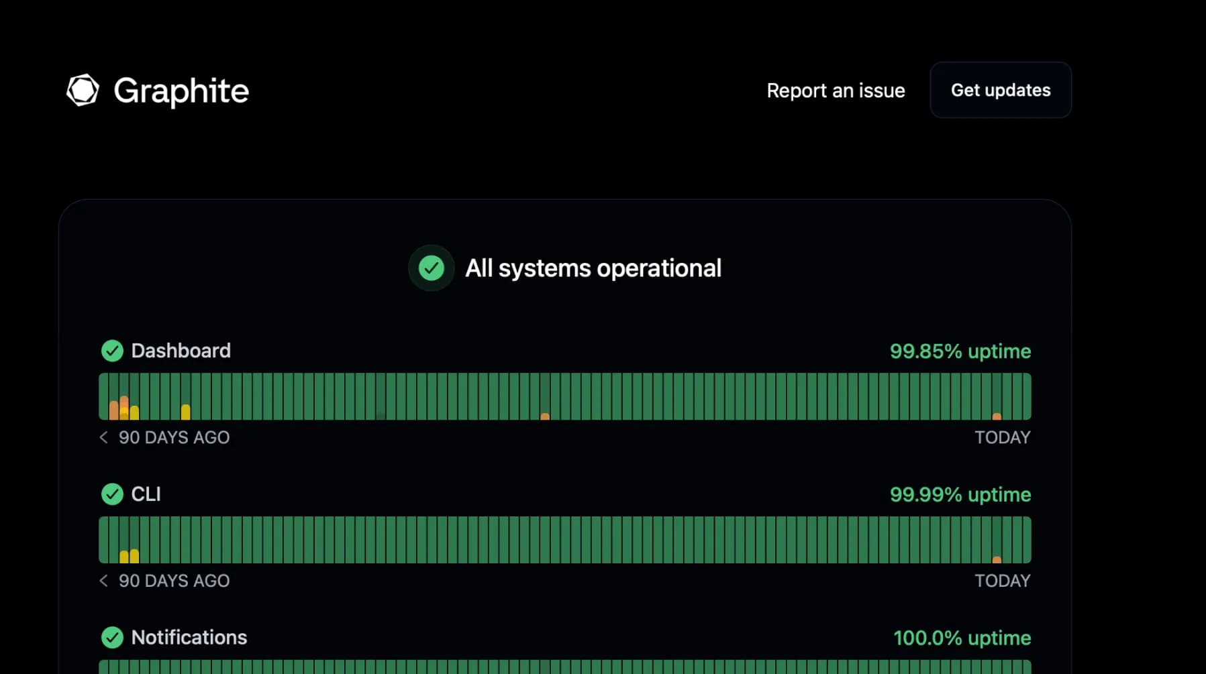The image size is (1206, 674).
Task: Select the CLI component label
Action: (x=146, y=494)
